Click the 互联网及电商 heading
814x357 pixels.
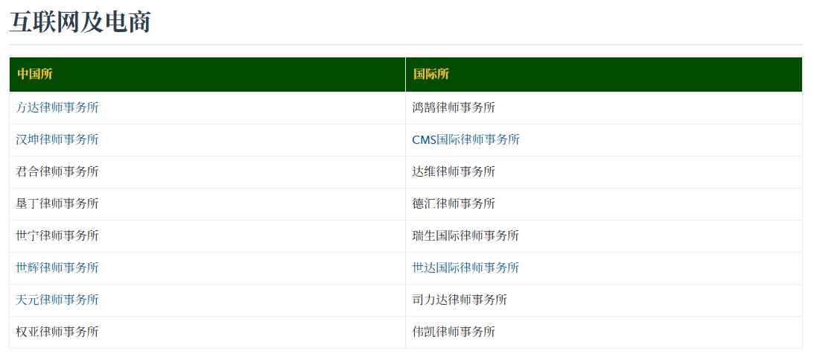80,22
